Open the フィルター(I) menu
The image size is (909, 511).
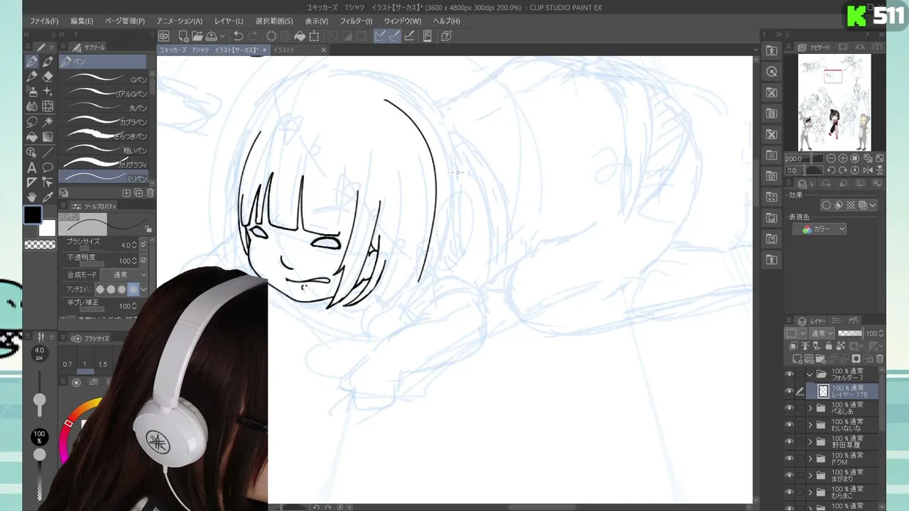356,21
